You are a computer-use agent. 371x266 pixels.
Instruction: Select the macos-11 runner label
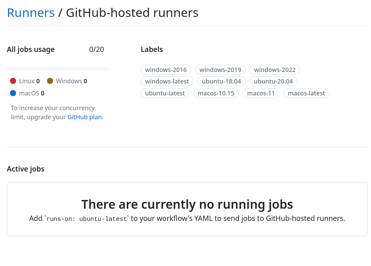[x=261, y=93]
